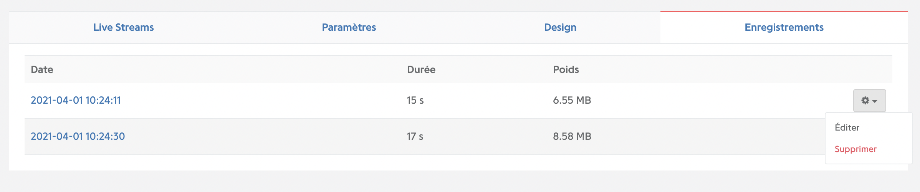This screenshot has height=192, width=920.
Task: Click the 15 s duration cell
Action: click(415, 100)
